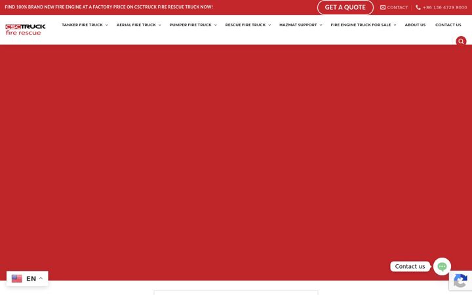Expand Fire Engine Truck For Sale chevron
Screen dimensions: 472x295
[x=395, y=25]
